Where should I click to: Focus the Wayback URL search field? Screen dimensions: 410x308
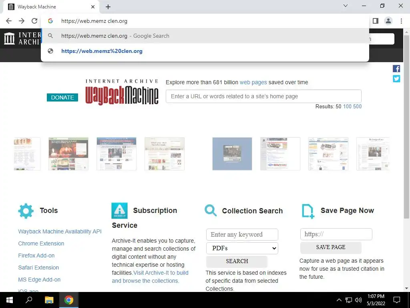tap(263, 96)
